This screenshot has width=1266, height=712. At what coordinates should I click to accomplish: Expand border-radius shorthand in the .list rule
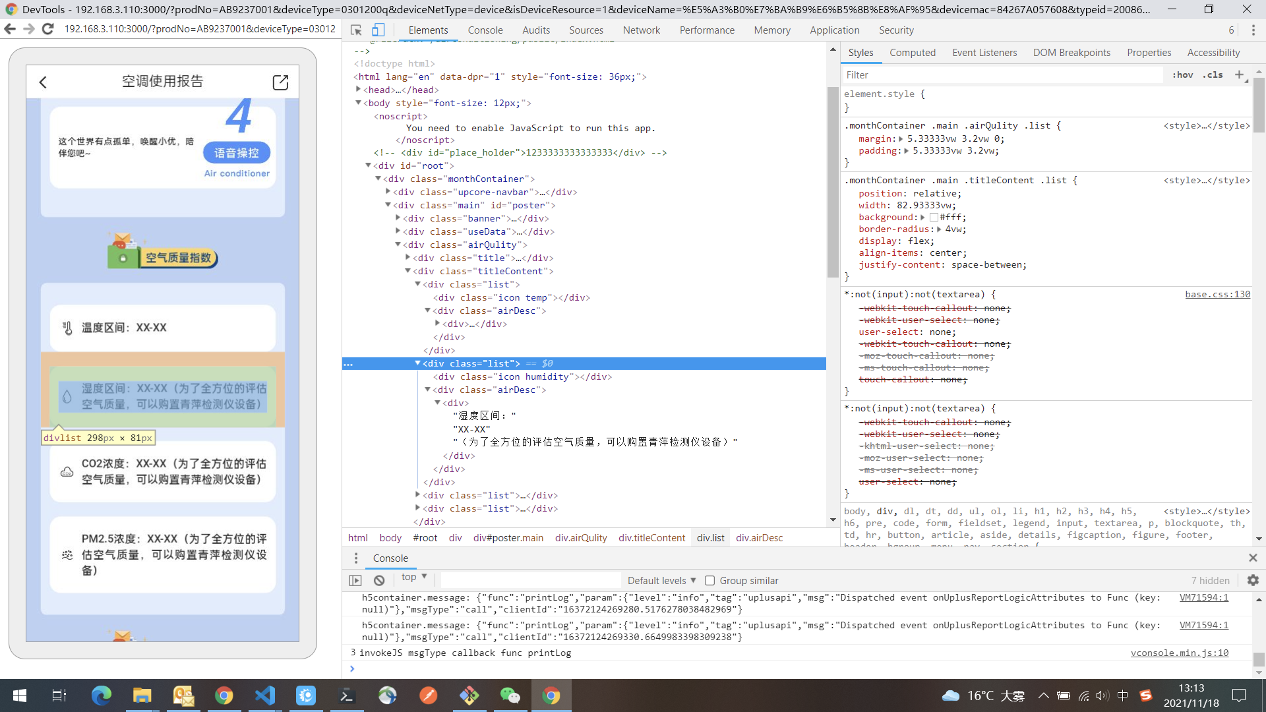coord(939,229)
